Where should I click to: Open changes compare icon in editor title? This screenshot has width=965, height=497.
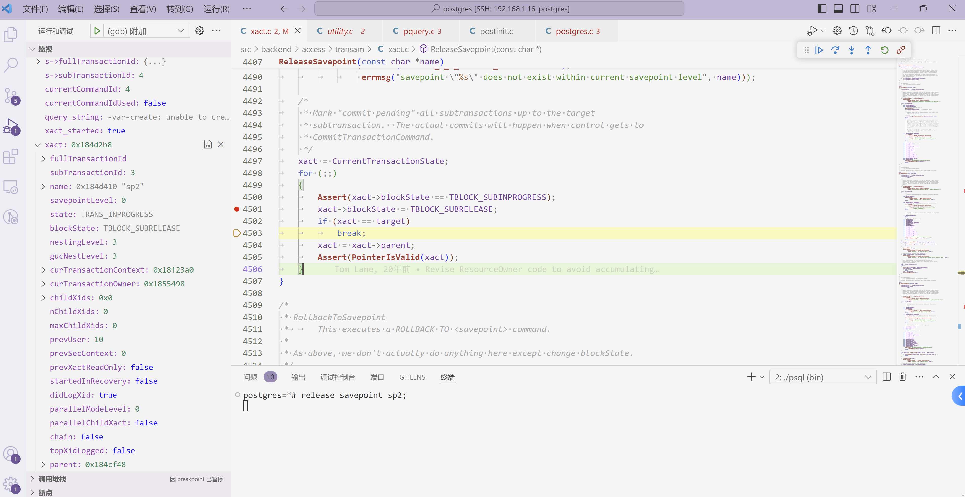point(870,31)
